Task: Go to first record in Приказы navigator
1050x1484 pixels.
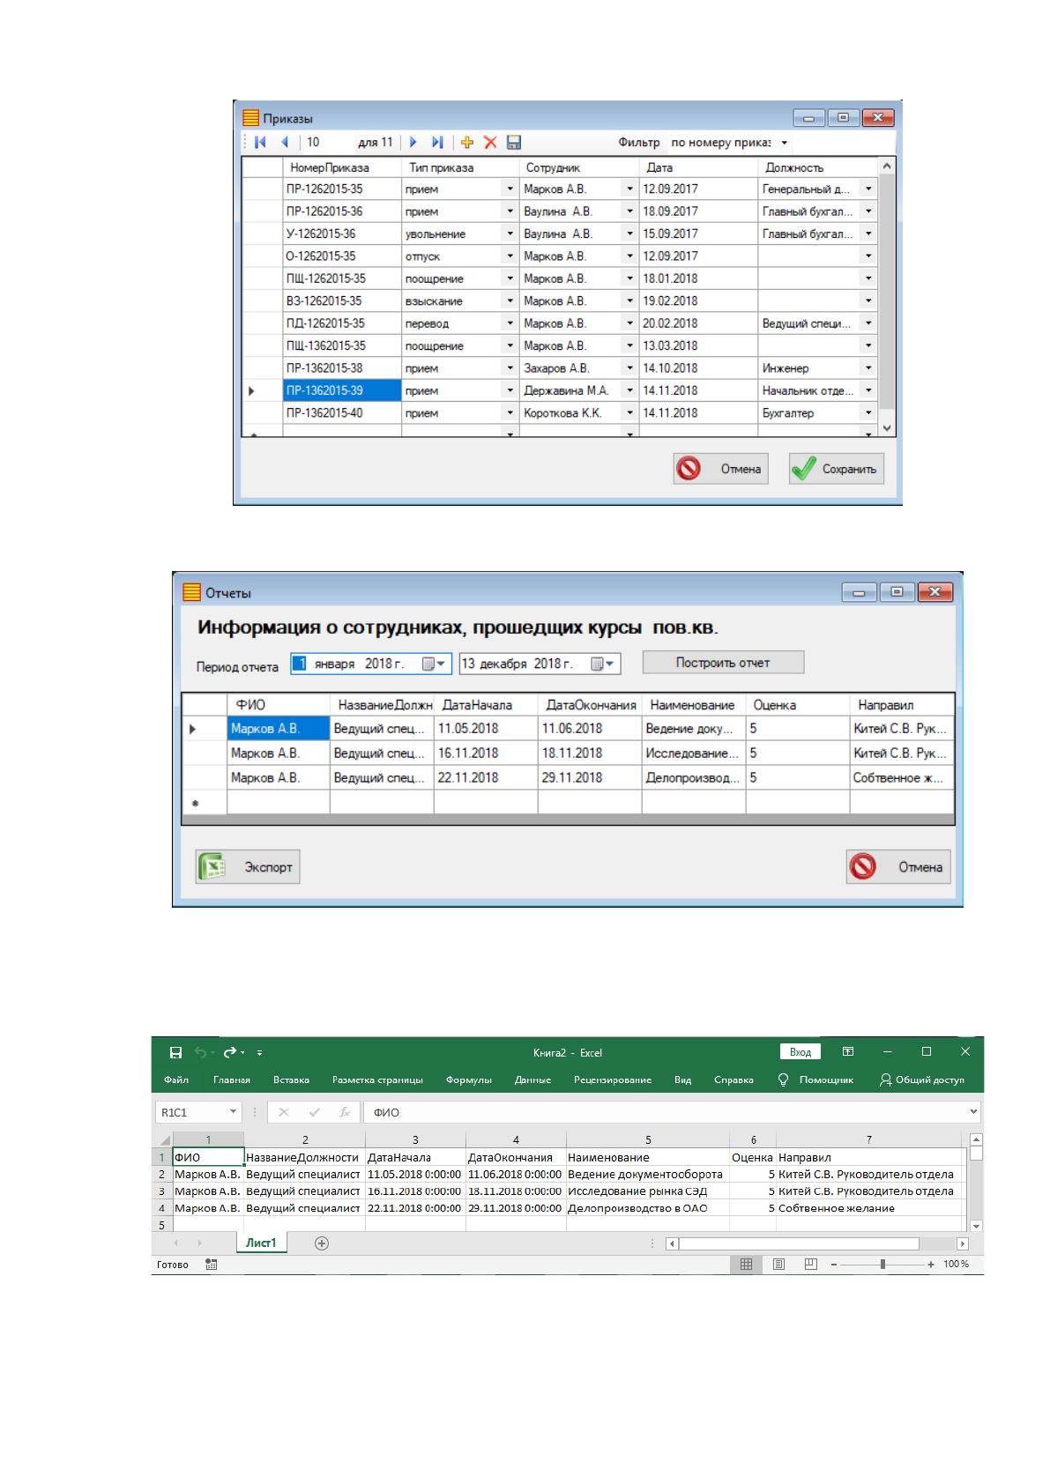Action: tap(260, 142)
